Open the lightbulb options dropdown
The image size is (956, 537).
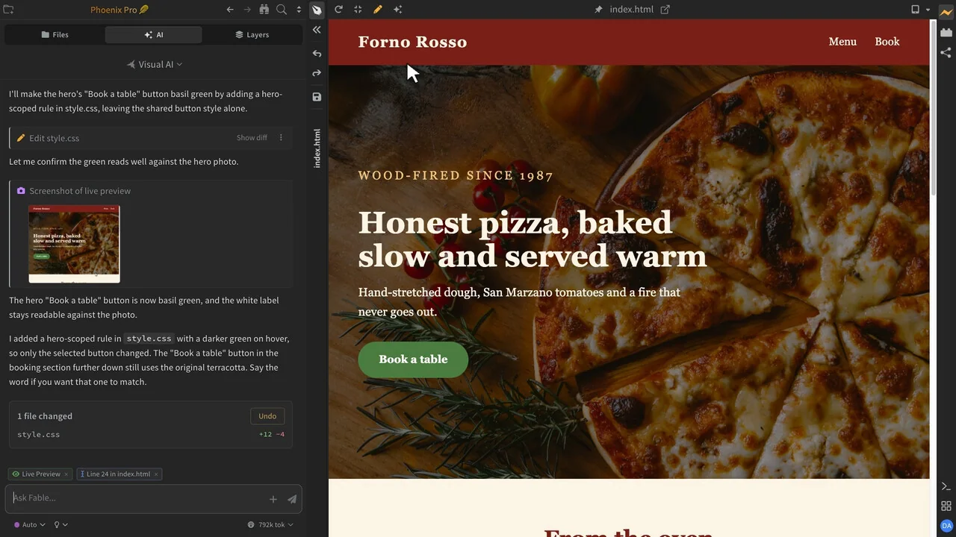pos(60,525)
